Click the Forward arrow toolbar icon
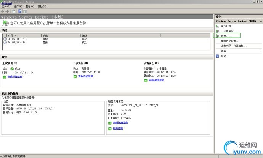Screen dimensions: 263x158 point(7,11)
